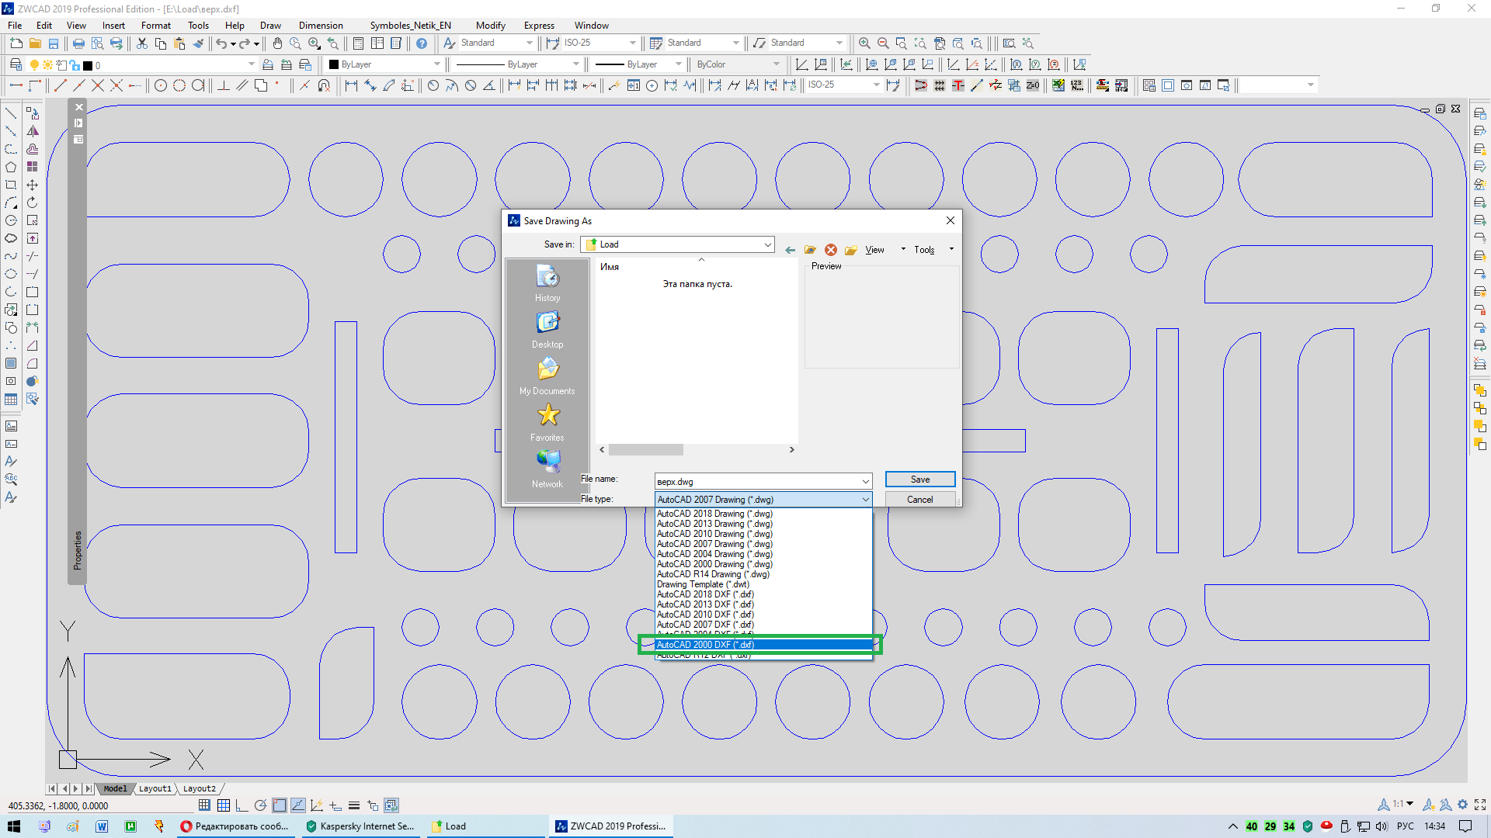Open the Dimension menu
This screenshot has width=1491, height=838.
click(320, 25)
